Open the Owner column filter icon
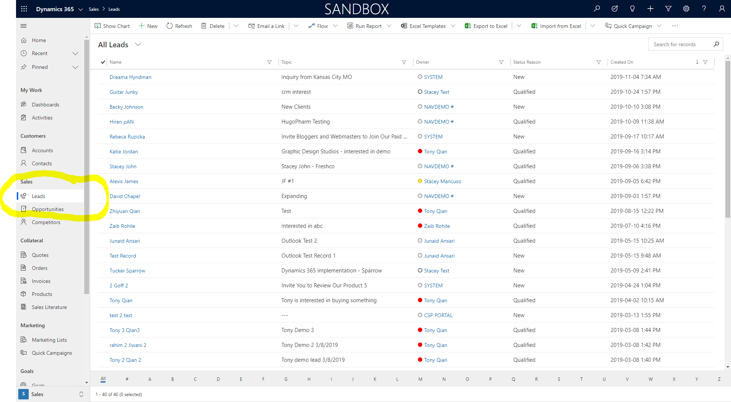The height and width of the screenshot is (402, 731). coord(501,62)
